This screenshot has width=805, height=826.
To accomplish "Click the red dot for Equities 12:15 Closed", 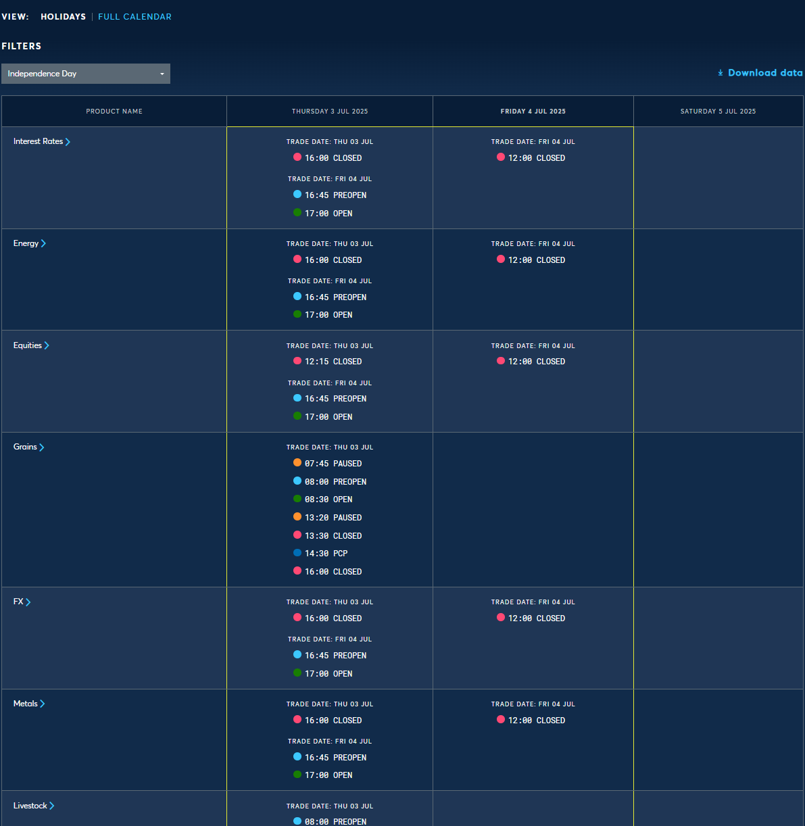I will [297, 360].
